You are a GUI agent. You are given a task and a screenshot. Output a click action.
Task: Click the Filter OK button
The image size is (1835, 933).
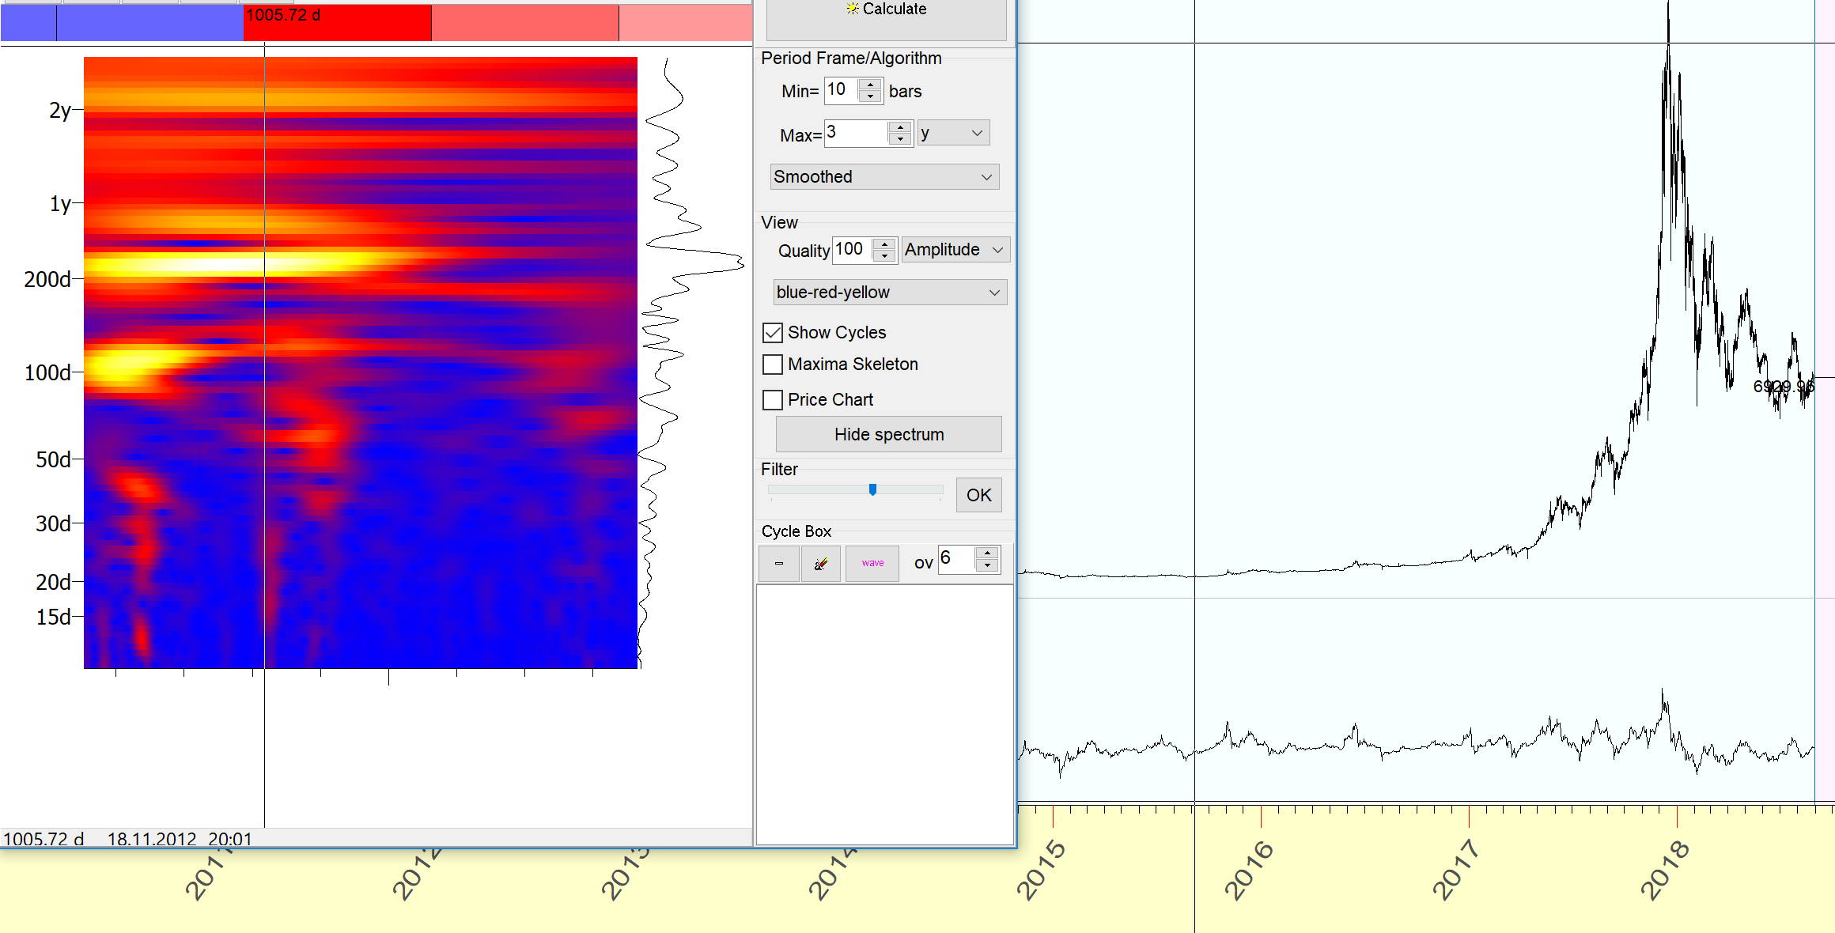tap(978, 495)
